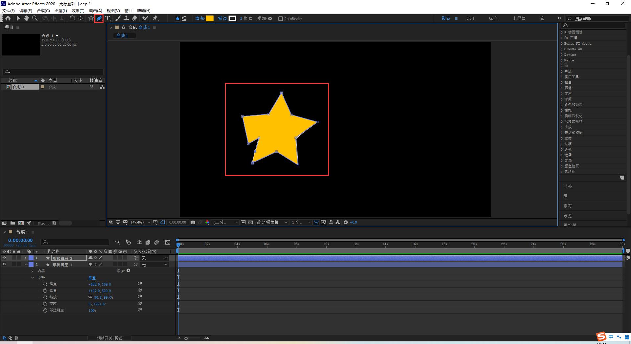Viewport: 631px width, 344px height.
Task: Click the new composition icon in Project panel
Action: [x=21, y=223]
